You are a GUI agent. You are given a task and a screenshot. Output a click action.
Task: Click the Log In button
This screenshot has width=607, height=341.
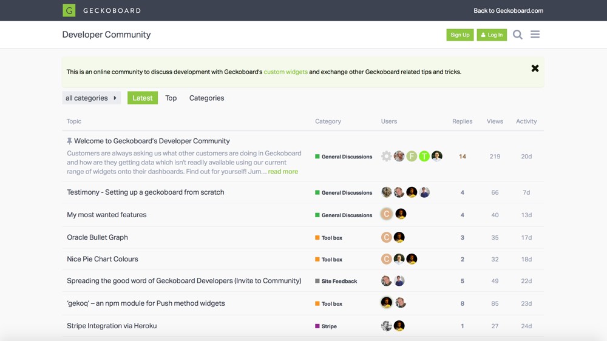click(x=492, y=35)
